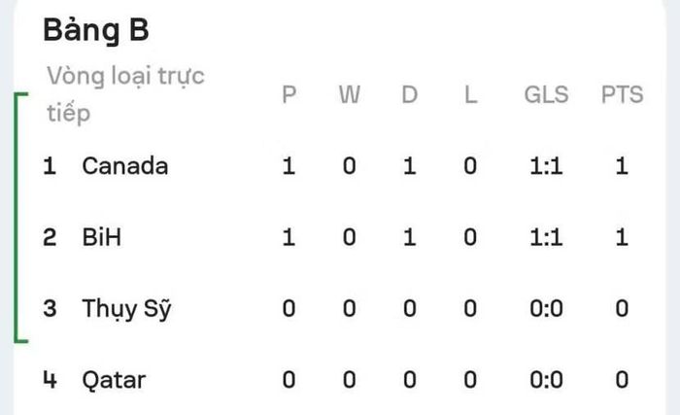Click BiH's 1:1 goals value
The height and width of the screenshot is (415, 680).
[546, 237]
